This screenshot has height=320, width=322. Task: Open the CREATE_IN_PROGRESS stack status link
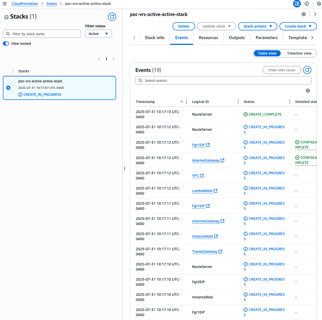42,94
